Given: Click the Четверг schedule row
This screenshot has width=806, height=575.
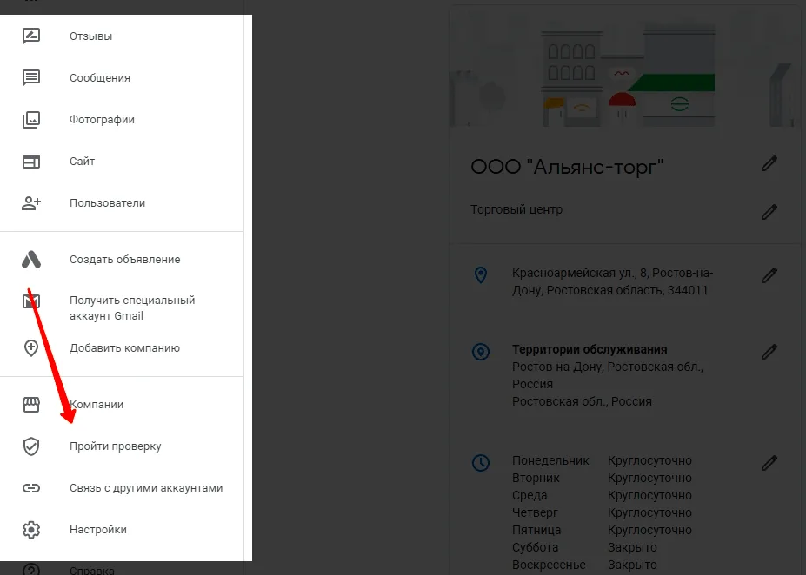Looking at the screenshot, I should pyautogui.click(x=602, y=512).
